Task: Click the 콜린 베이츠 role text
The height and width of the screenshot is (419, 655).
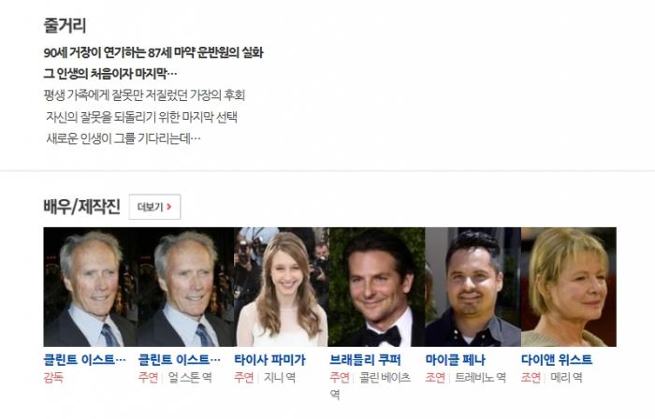Action: click(x=386, y=377)
